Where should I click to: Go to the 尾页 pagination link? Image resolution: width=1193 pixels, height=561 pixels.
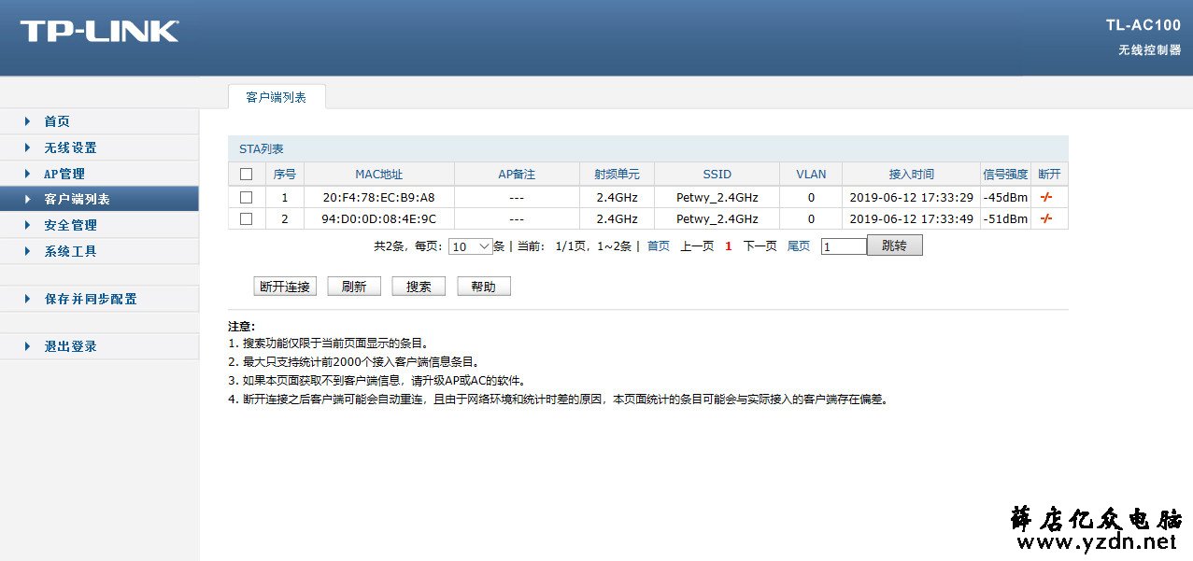pos(799,246)
